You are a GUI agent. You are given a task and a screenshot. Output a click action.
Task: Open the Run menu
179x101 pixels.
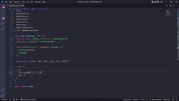[32, 2]
